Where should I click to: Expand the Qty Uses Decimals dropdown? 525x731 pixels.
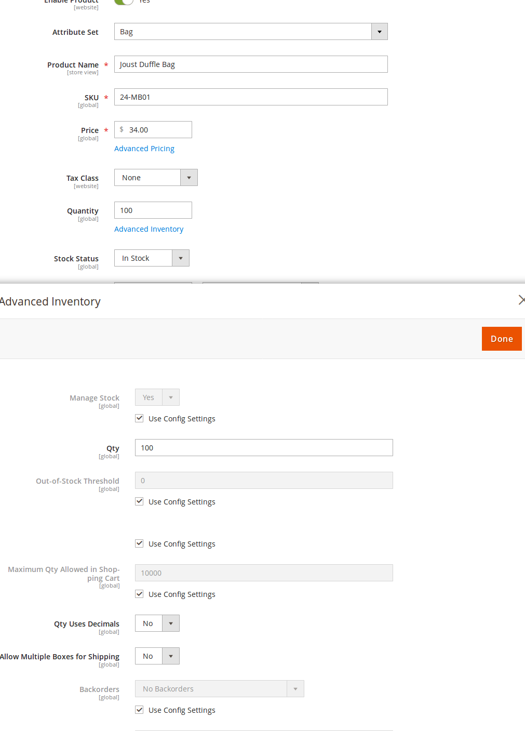coord(171,623)
